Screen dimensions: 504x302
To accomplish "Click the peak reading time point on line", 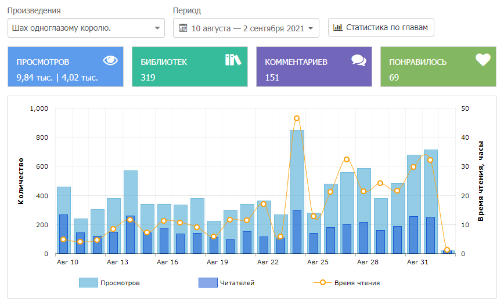I will click(297, 118).
